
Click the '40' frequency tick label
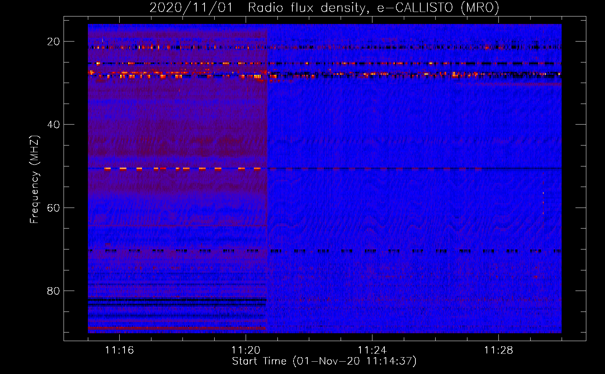tap(53, 125)
